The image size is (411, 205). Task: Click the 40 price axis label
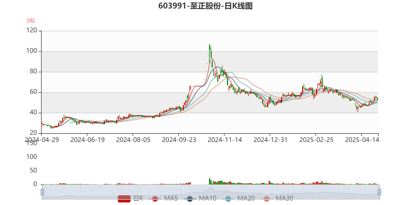[33, 112]
